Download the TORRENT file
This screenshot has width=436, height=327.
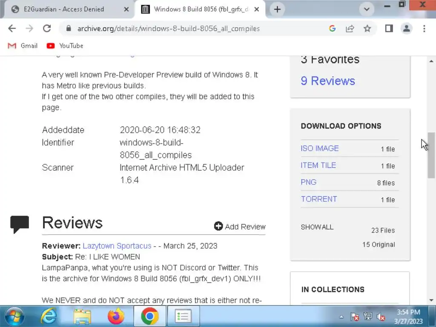coord(319,199)
